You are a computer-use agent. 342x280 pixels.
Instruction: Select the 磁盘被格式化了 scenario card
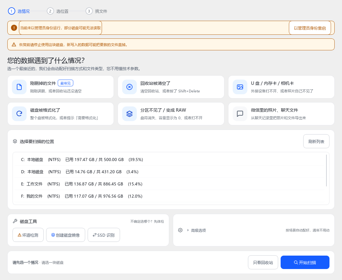click(61, 114)
